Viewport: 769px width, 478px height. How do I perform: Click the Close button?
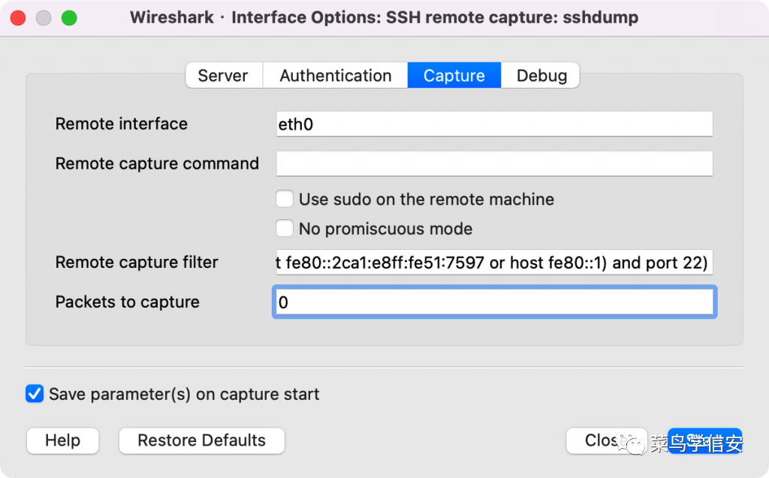click(x=606, y=440)
